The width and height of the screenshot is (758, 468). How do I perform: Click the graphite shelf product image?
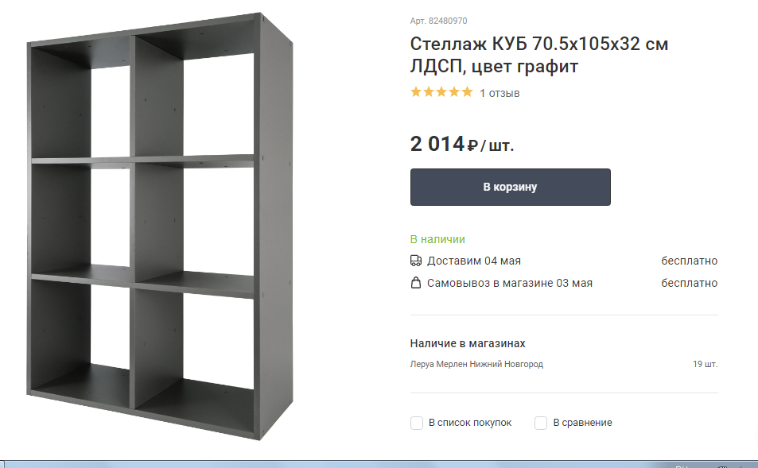click(160, 226)
